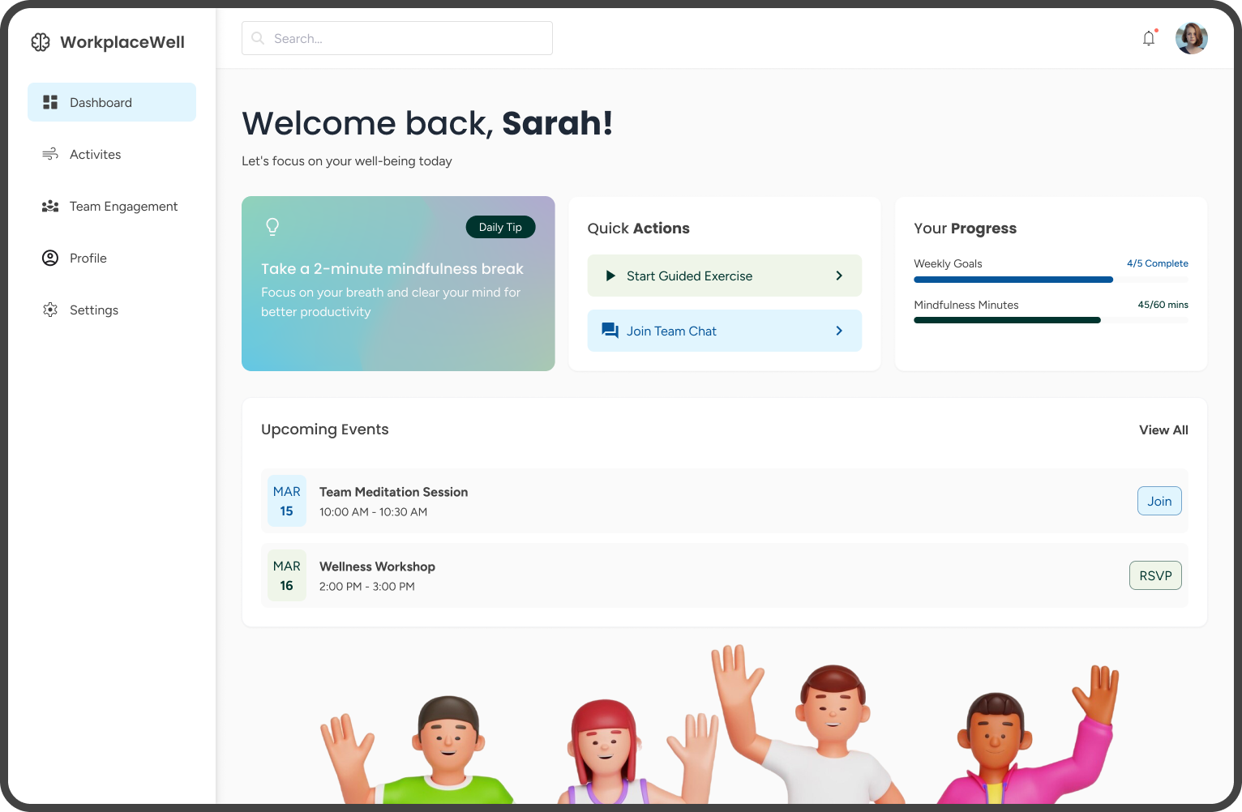Click the lightbulb icon on tip card
Screen dimensions: 1242x812
pyautogui.click(x=272, y=227)
